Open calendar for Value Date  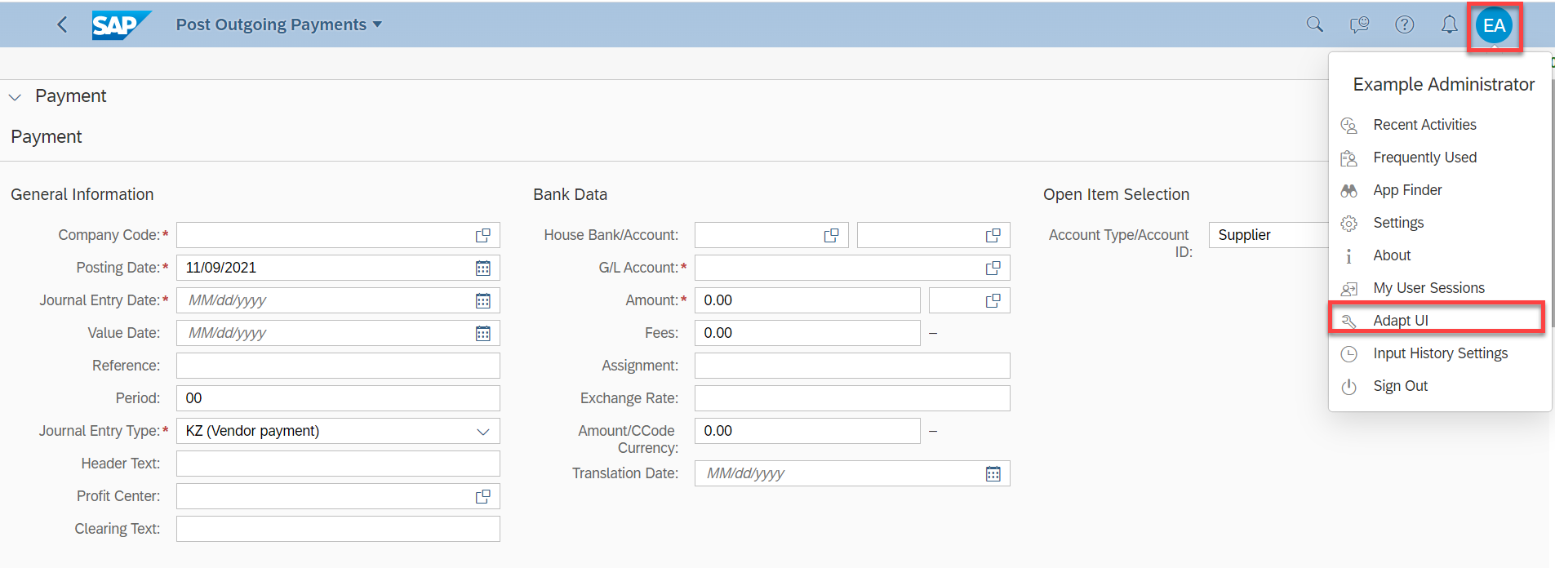(483, 333)
